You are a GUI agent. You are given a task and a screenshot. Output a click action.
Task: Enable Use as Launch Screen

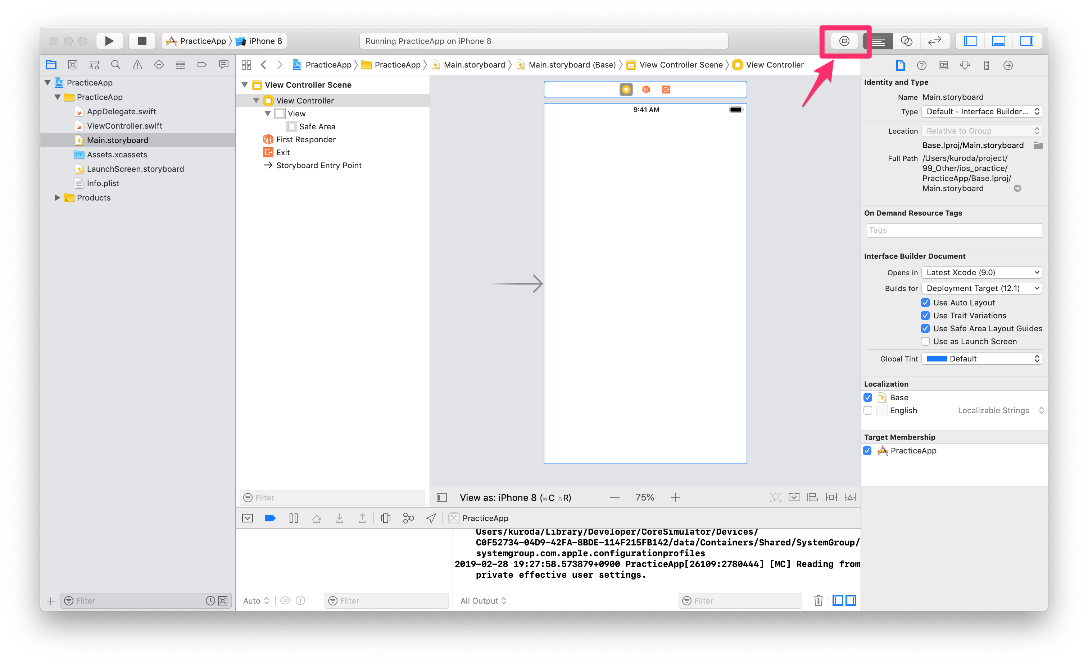point(925,341)
